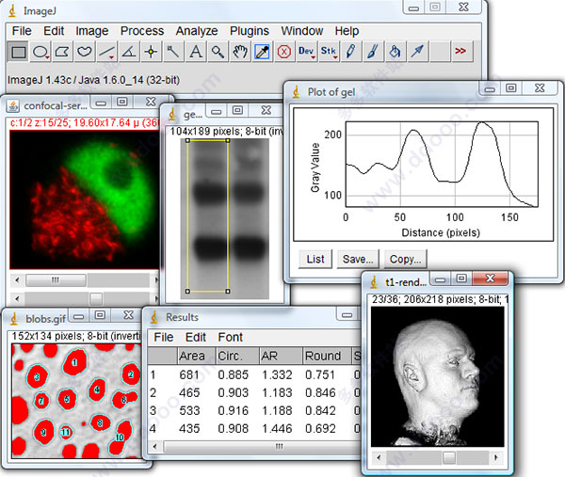565x477 pixels.
Task: Open the Analyze menu
Action: 197,31
